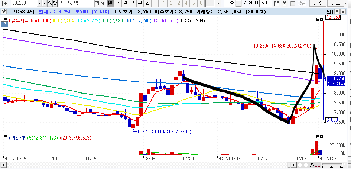The width and height of the screenshot is (351, 169).
Task: Advance to next stock arrow
Action: click(x=45, y=3)
